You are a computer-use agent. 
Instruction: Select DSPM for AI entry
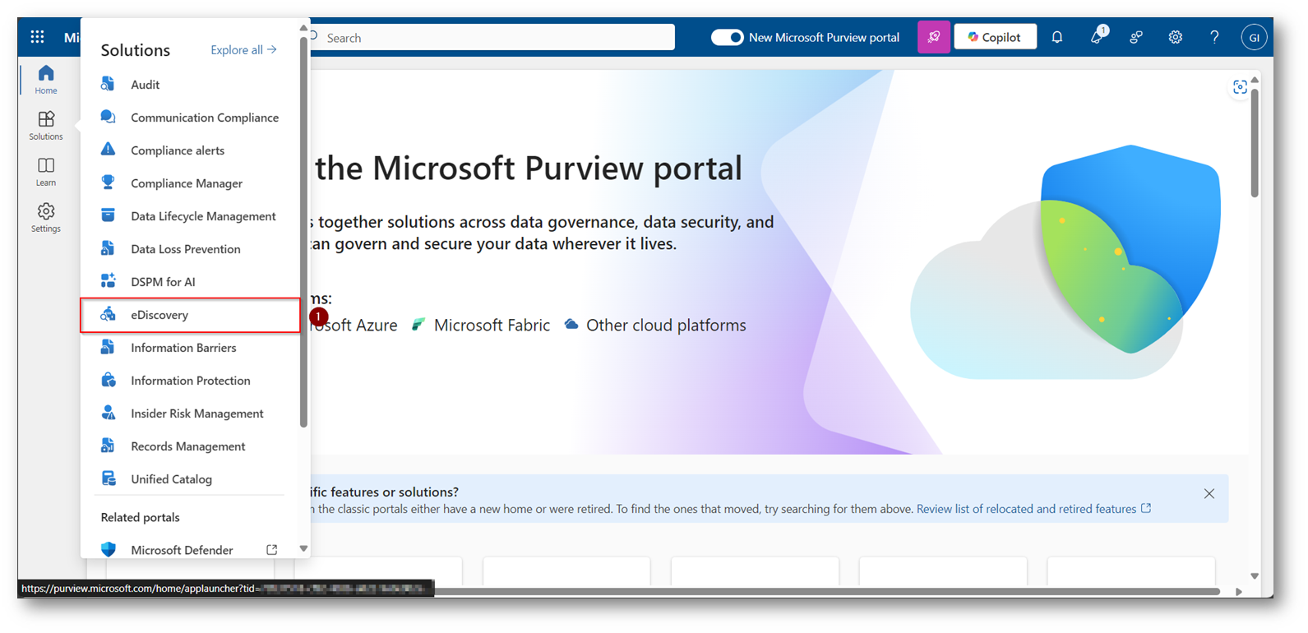(191, 281)
